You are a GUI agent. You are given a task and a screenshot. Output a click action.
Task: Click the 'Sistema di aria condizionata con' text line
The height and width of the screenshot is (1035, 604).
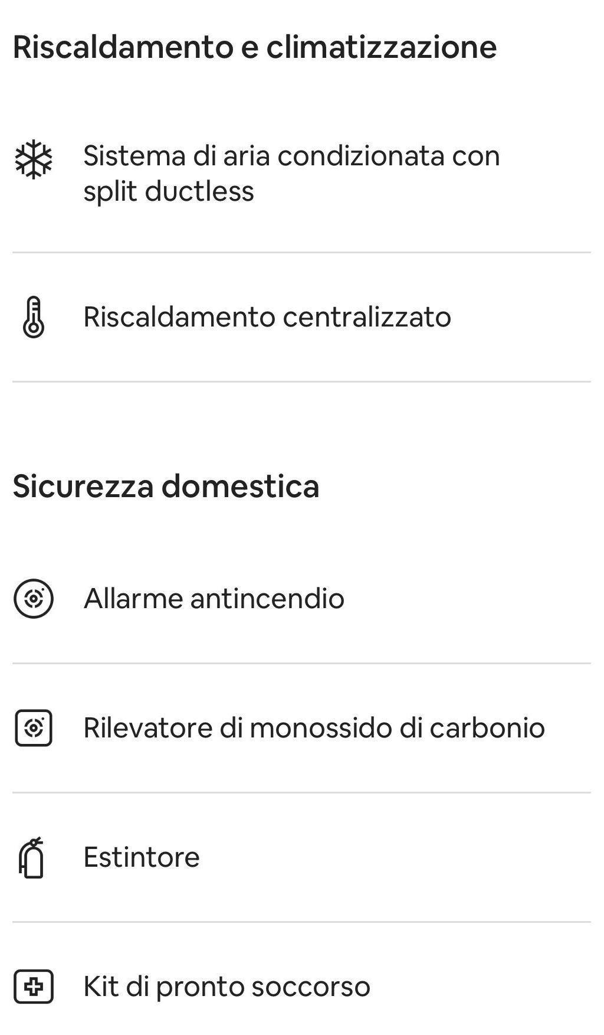click(291, 156)
